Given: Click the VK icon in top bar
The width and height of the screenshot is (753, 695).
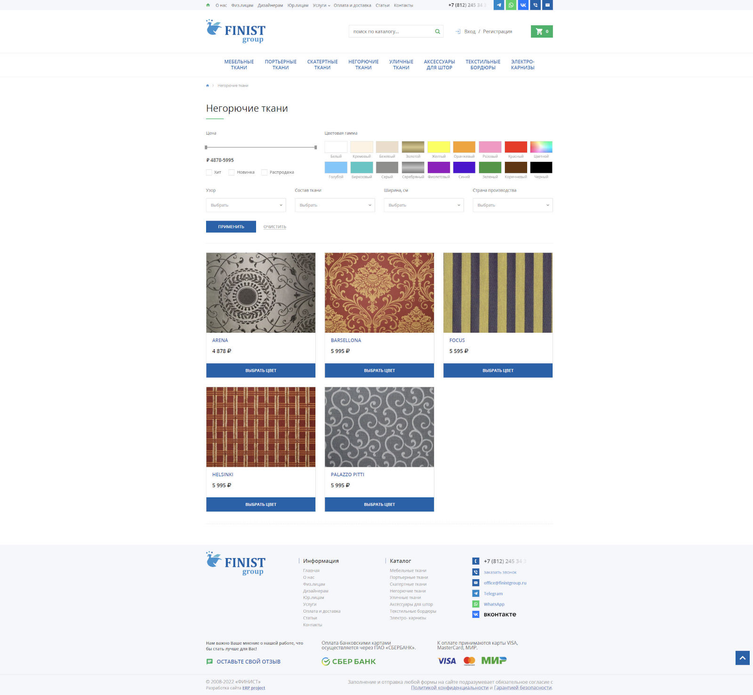Looking at the screenshot, I should pos(523,5).
